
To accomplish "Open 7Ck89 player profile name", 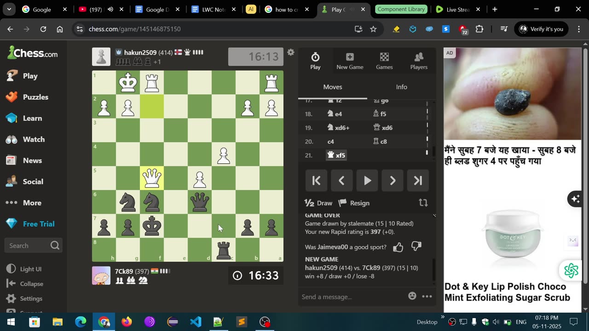I will (x=124, y=271).
